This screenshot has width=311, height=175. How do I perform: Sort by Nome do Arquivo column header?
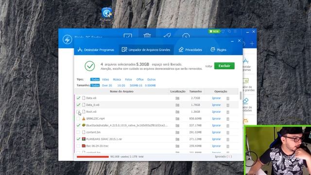(121, 91)
